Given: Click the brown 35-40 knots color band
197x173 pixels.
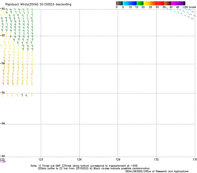Looking at the screenshot, I should [x=168, y=3].
